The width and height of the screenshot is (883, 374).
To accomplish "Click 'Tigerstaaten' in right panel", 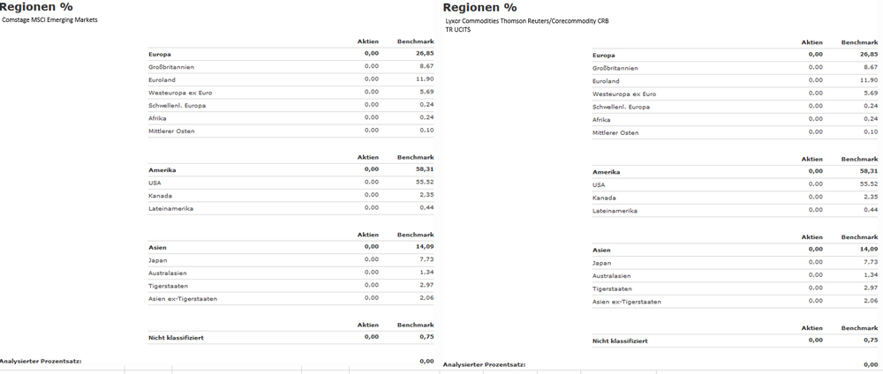I will click(x=612, y=289).
